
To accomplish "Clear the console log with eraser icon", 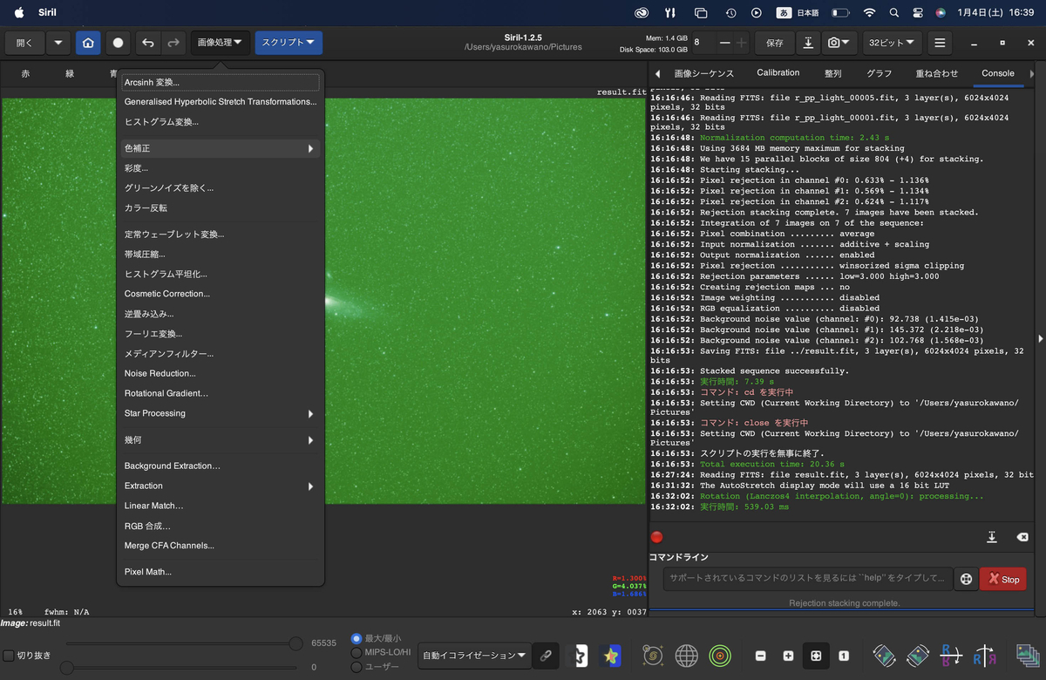I will [1022, 537].
